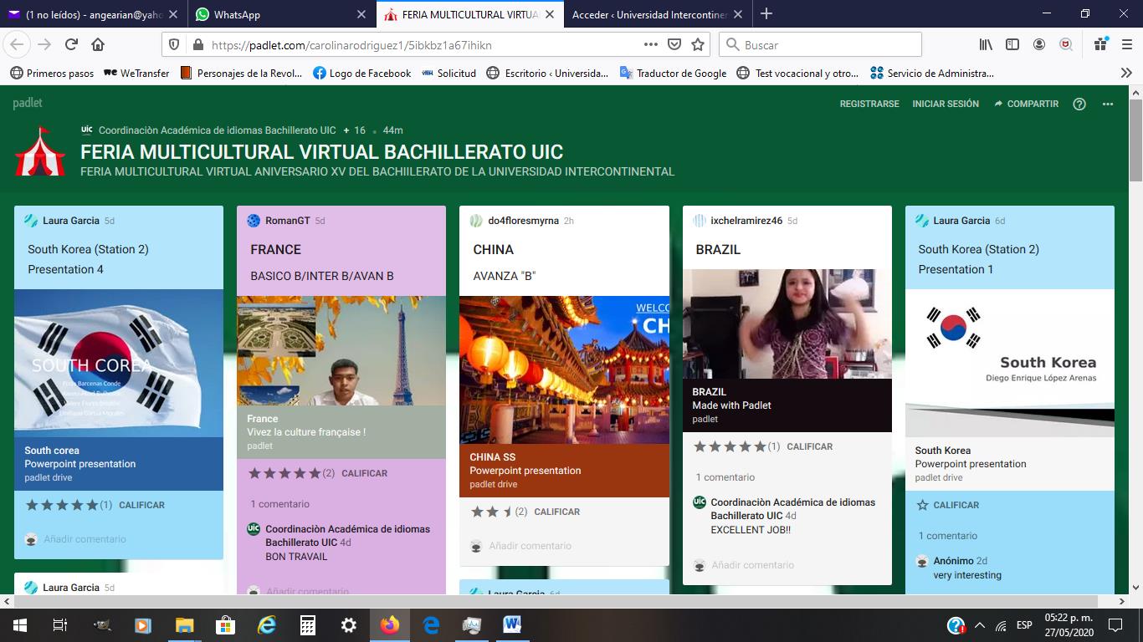Image resolution: width=1143 pixels, height=642 pixels.
Task: Click the COMPARTIR share button
Action: [1027, 104]
